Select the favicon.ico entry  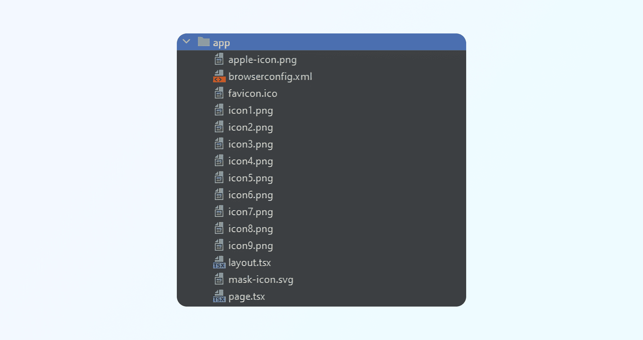point(253,93)
